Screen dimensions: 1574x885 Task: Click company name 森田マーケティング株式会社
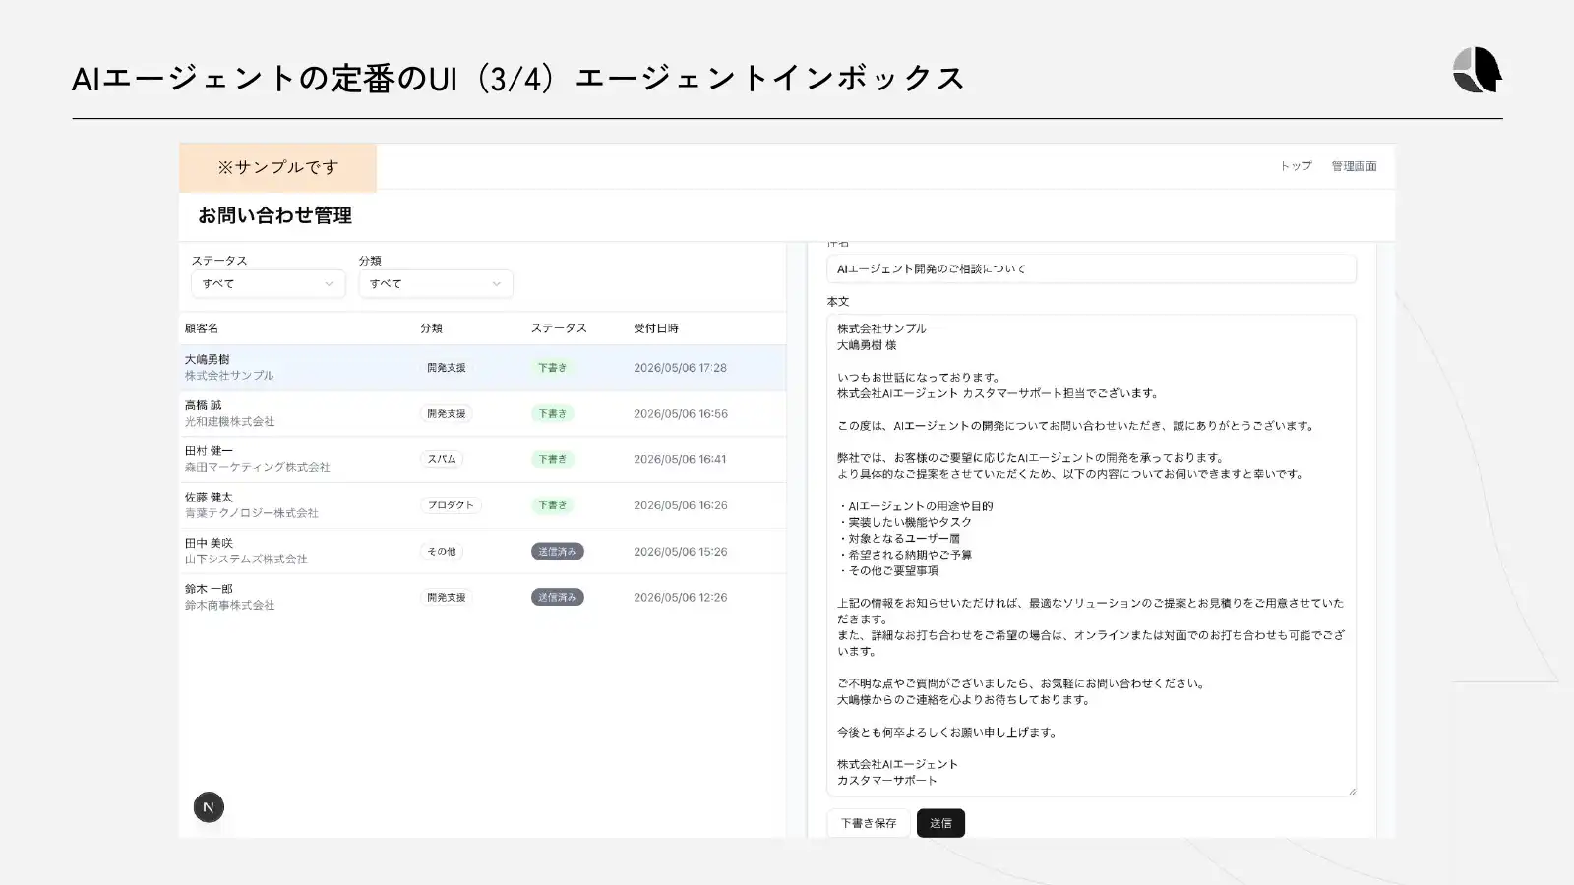pos(258,467)
